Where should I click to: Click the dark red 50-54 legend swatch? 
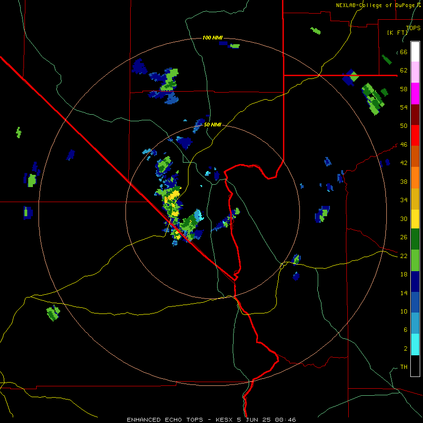(415, 114)
